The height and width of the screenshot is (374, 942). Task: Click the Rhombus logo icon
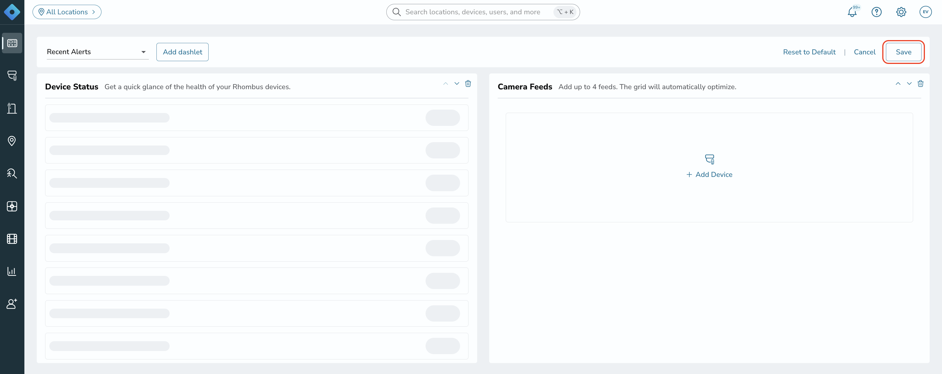[12, 12]
